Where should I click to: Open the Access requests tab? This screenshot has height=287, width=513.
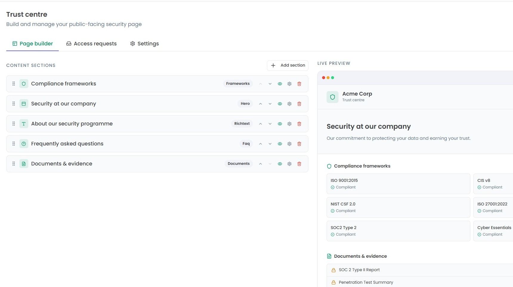pyautogui.click(x=91, y=44)
